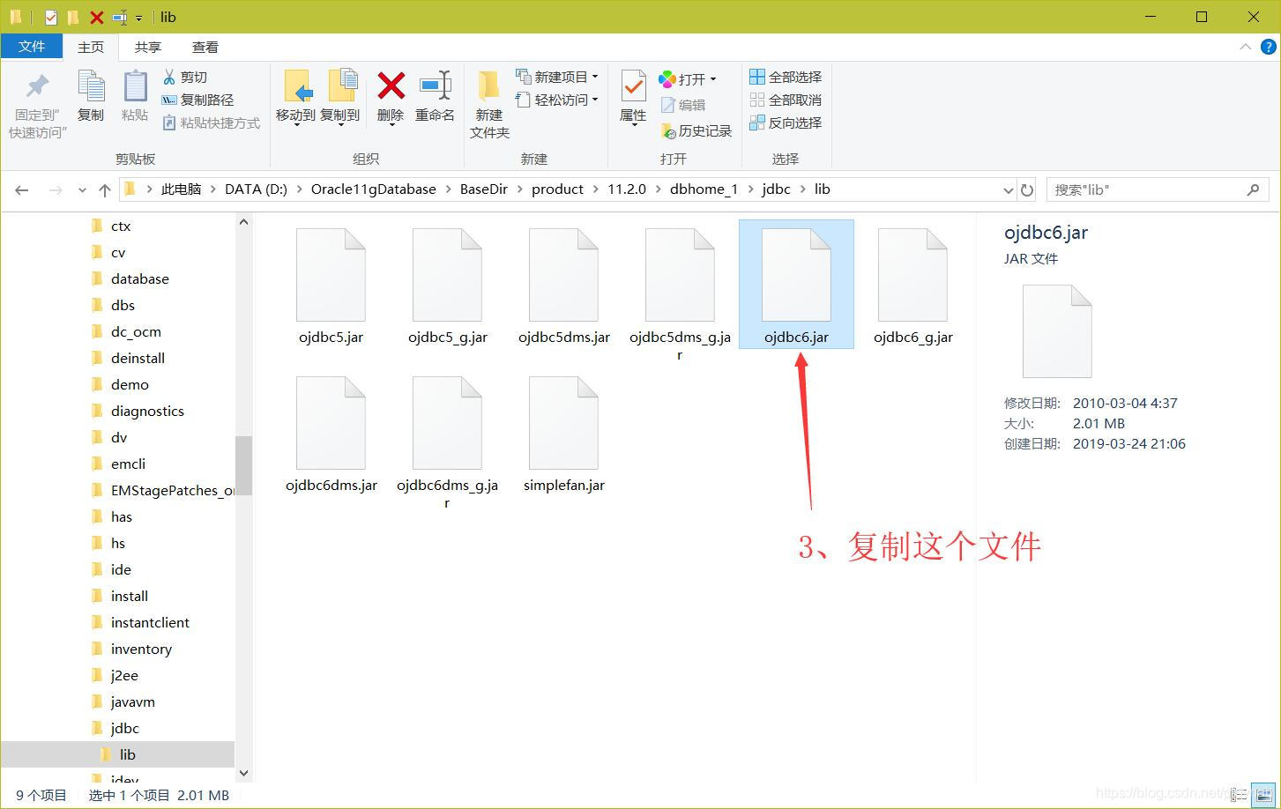This screenshot has height=809, width=1281.
Task: Open Easy access (轻松访问) dropdown
Action: click(557, 100)
